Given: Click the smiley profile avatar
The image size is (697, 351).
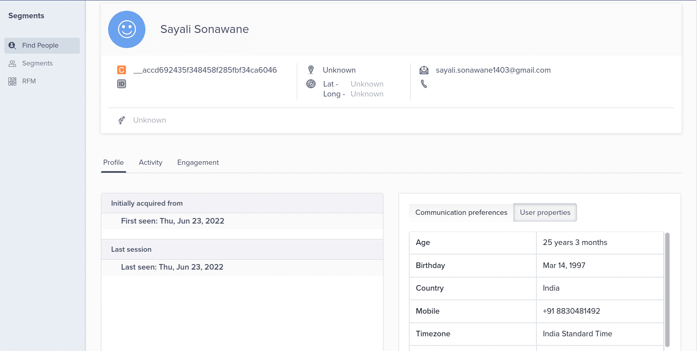Looking at the screenshot, I should pos(127,29).
